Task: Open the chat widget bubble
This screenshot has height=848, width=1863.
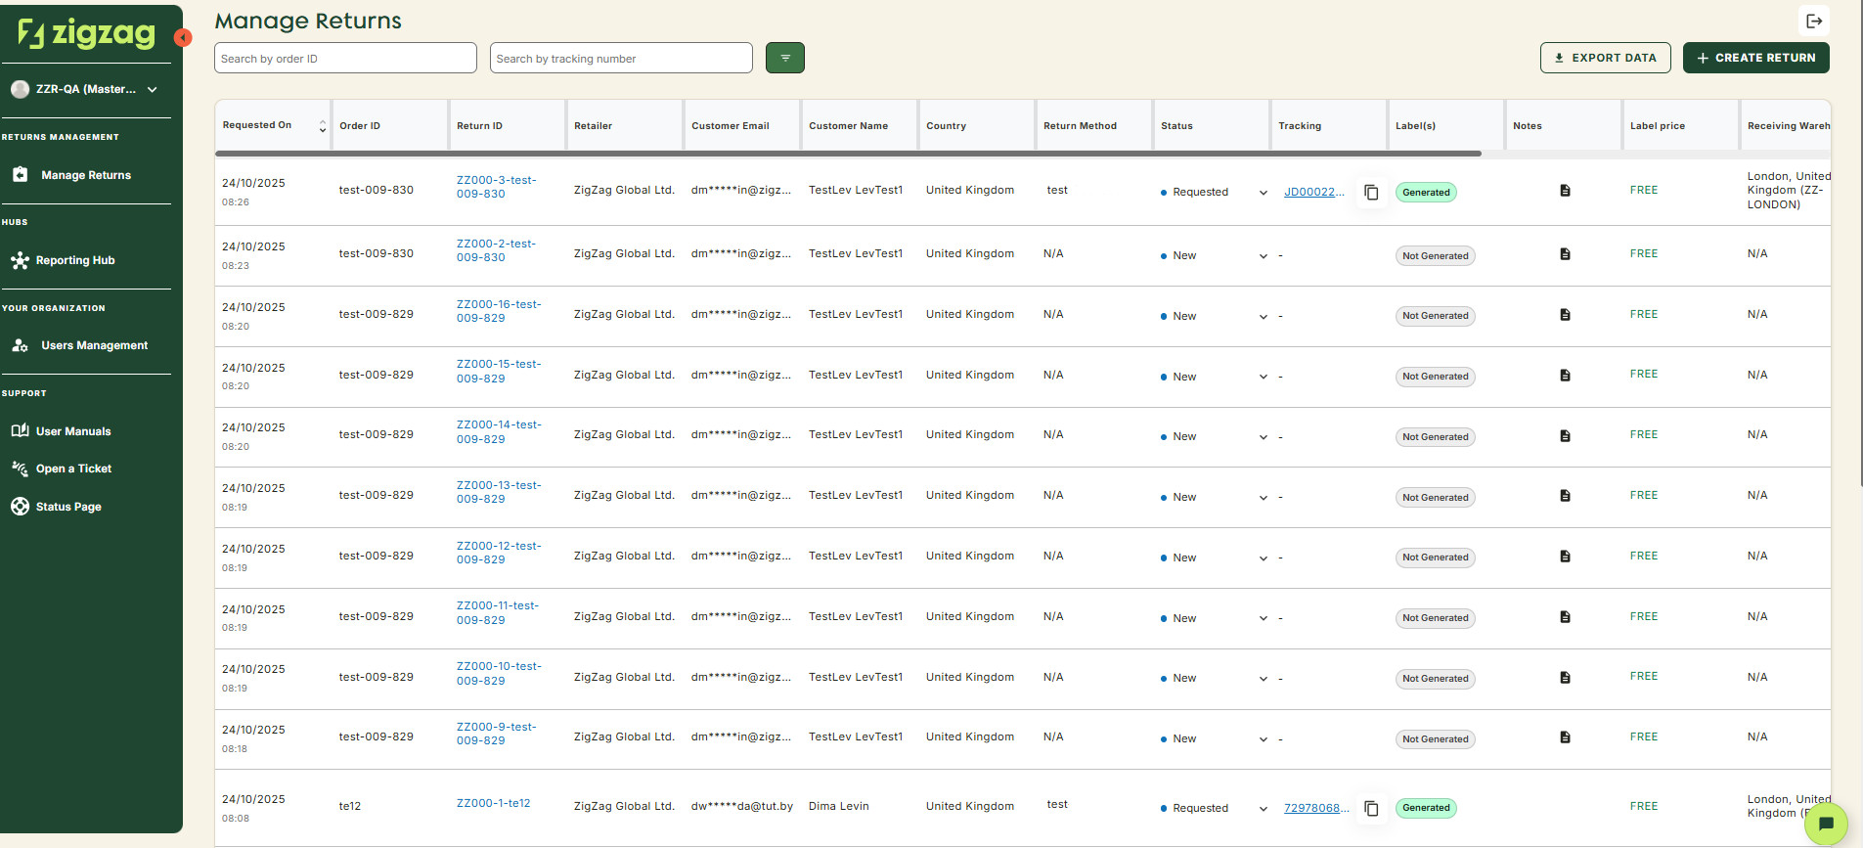Action: click(x=1825, y=824)
